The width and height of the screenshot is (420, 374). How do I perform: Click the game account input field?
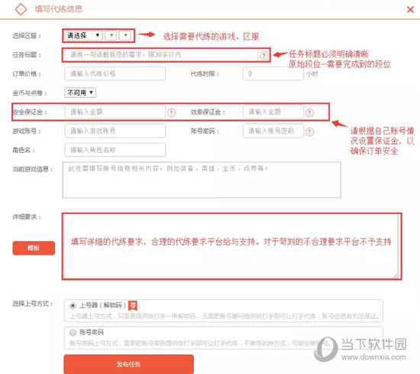point(115,131)
